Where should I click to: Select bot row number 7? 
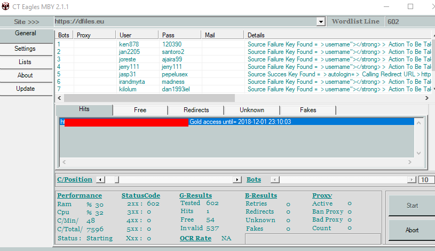click(x=243, y=89)
